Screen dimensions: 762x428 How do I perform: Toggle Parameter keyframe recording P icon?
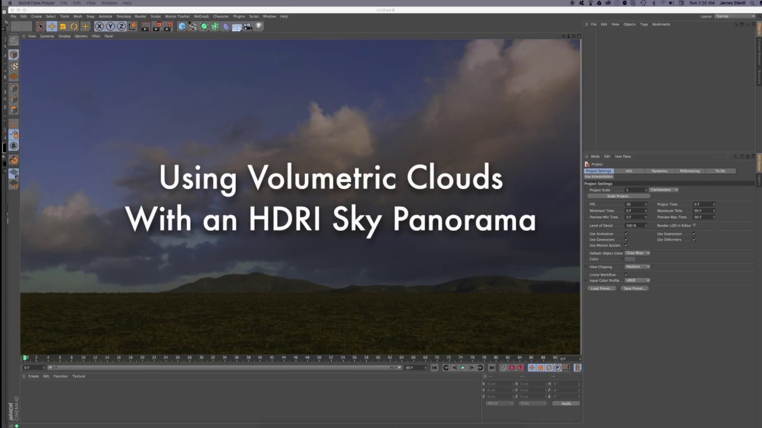[x=557, y=367]
